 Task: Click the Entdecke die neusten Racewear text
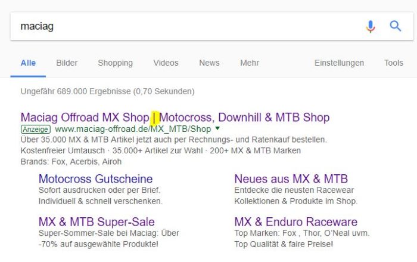point(294,190)
